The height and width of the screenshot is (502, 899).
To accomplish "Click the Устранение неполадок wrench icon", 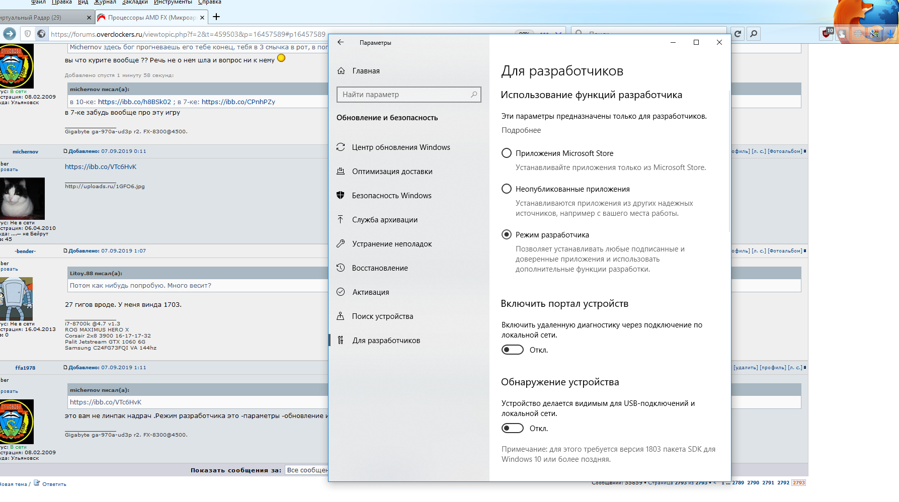I will click(341, 244).
